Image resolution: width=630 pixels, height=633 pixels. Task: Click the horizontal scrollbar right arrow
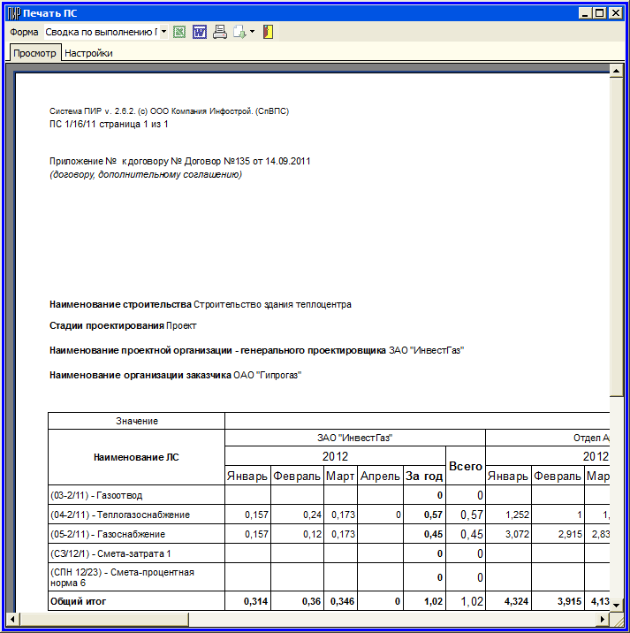602,619
